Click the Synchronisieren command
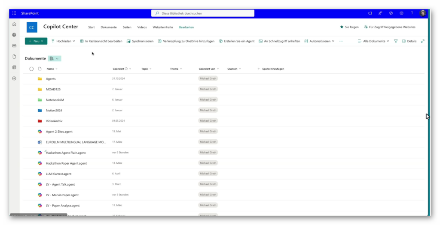Screen dimensions: 440x225 pyautogui.click(x=140, y=41)
